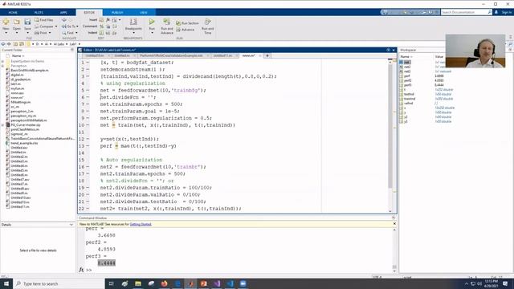This screenshot has height=289, width=514.
Task: Click the Command Window scrollbar down arrow
Action: (x=394, y=271)
